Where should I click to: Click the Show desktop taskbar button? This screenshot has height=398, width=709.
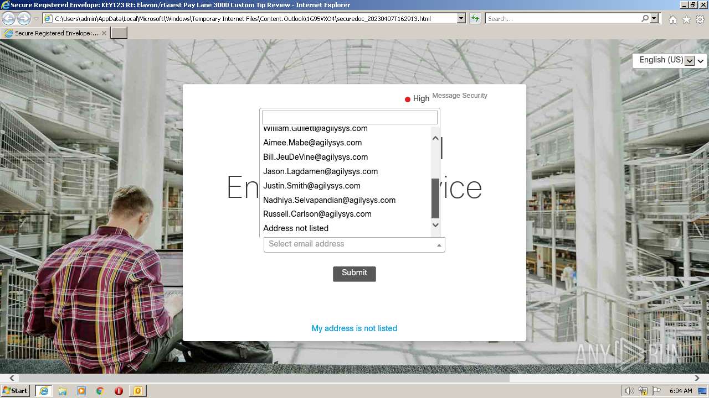coord(703,391)
